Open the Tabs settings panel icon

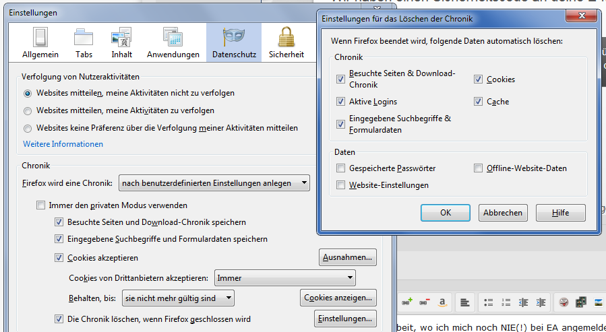pos(84,38)
